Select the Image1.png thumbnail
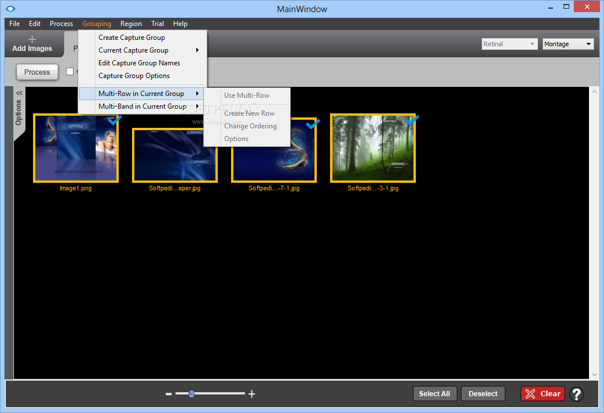 (76, 148)
